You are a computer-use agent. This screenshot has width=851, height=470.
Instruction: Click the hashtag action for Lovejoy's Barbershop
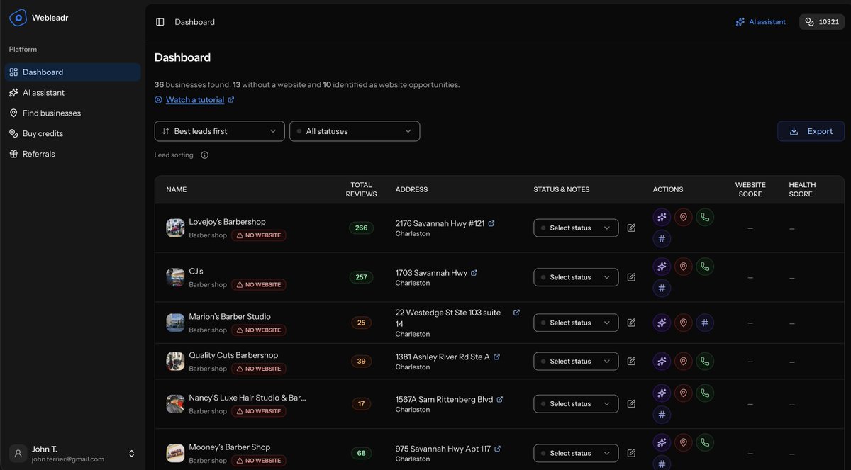[662, 239]
